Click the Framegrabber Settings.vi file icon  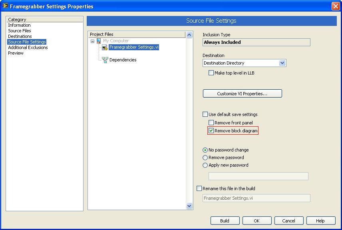click(105, 47)
